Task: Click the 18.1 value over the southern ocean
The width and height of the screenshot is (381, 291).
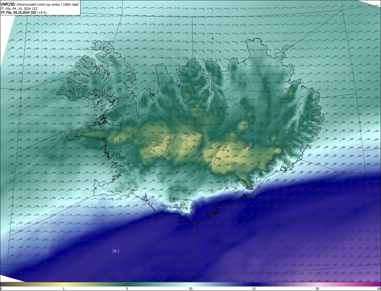Action: (116, 251)
